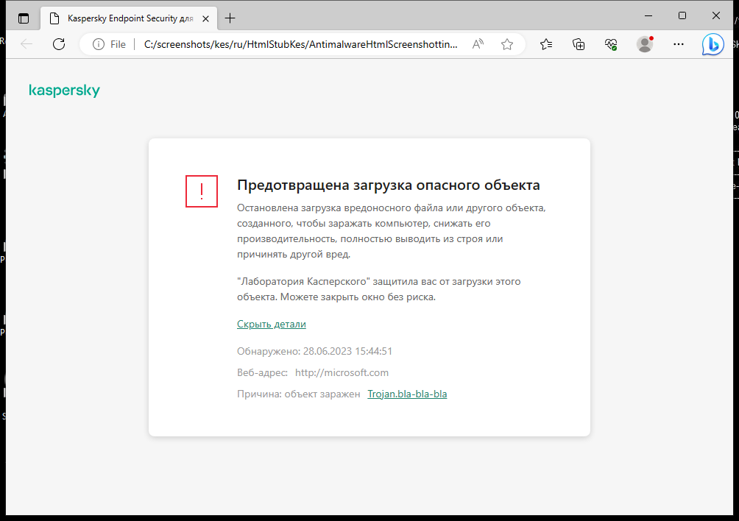Close the Kaspersky Endpoint Security tab
This screenshot has width=739, height=521.
206,18
